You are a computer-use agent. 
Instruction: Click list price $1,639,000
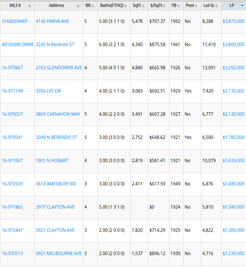click(x=233, y=161)
